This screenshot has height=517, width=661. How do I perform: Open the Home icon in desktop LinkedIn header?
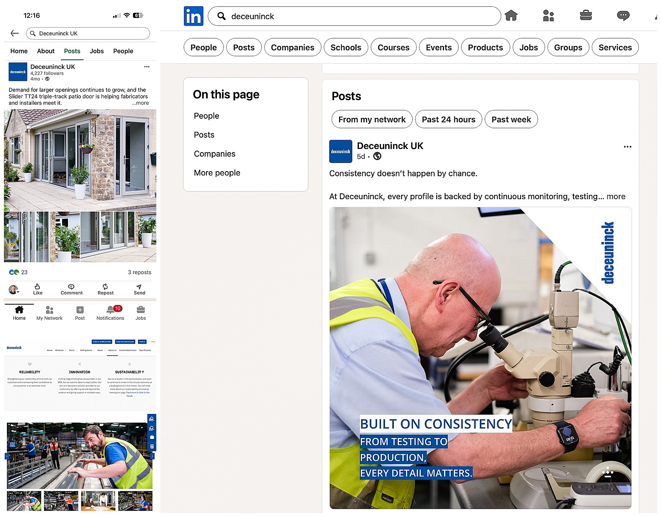tap(511, 16)
